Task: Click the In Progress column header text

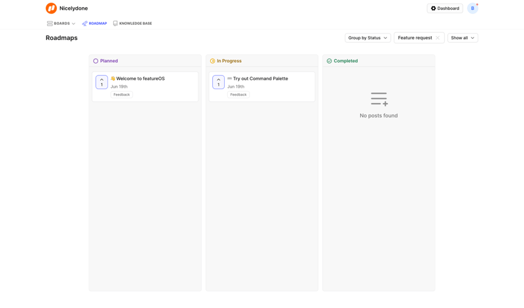Action: pos(229,61)
